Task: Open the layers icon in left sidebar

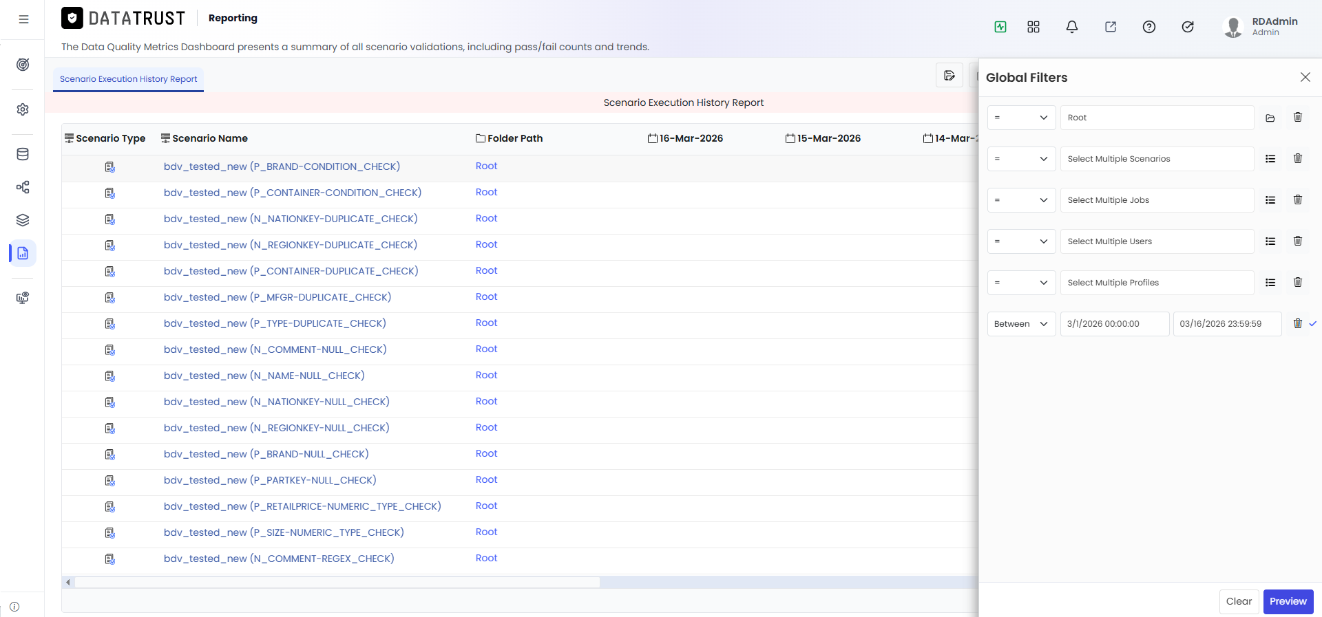Action: (23, 220)
